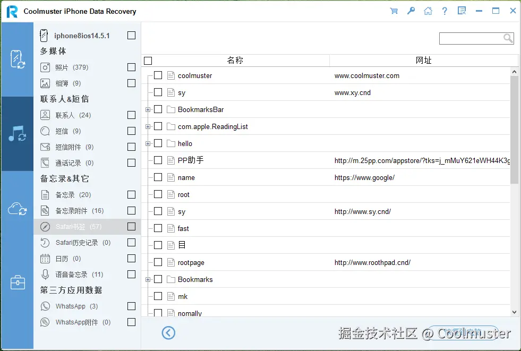
Task: Check the iphone8ios14.5.1 device checkbox
Action: pos(131,35)
